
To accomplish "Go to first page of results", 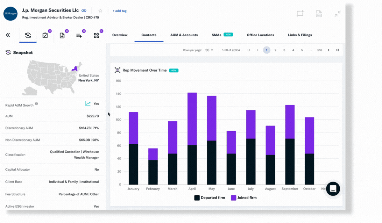I will [249, 50].
